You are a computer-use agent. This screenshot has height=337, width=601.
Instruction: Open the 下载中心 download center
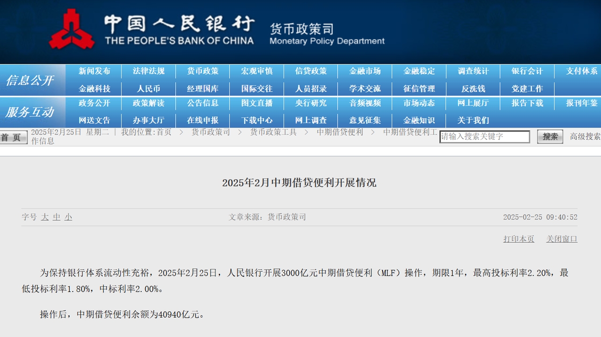point(257,120)
